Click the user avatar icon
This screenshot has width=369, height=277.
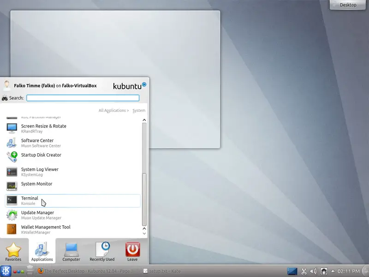point(7,85)
